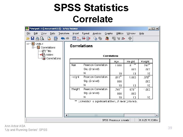Viewport: 183px width, 137px height.
Task: Click the Export output icon
Action: point(49,39)
